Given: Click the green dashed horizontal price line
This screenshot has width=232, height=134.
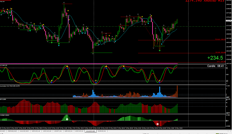Looking at the screenshot, I should point(112,27).
